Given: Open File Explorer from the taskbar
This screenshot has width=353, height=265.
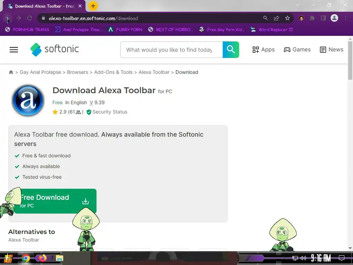Looking at the screenshot, I should (x=59, y=258).
